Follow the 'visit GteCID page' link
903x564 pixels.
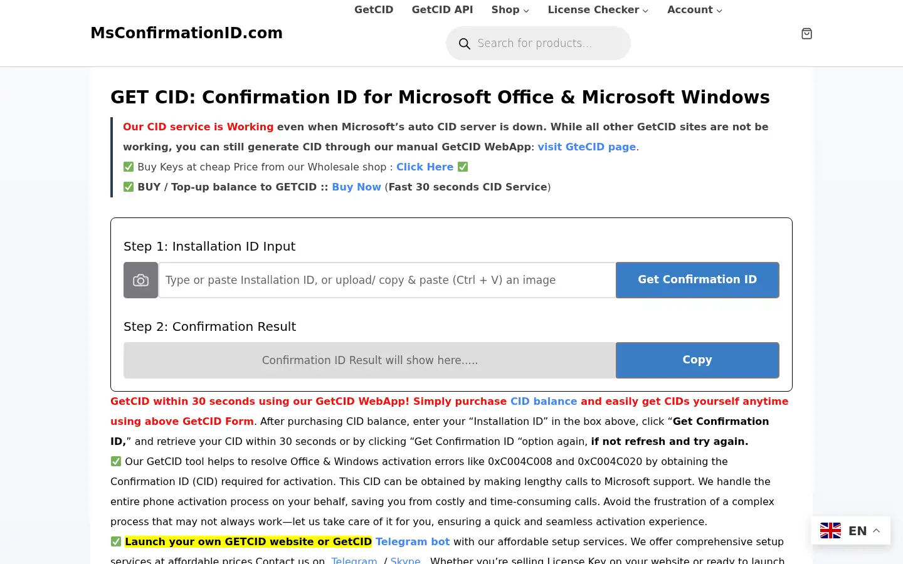point(587,147)
